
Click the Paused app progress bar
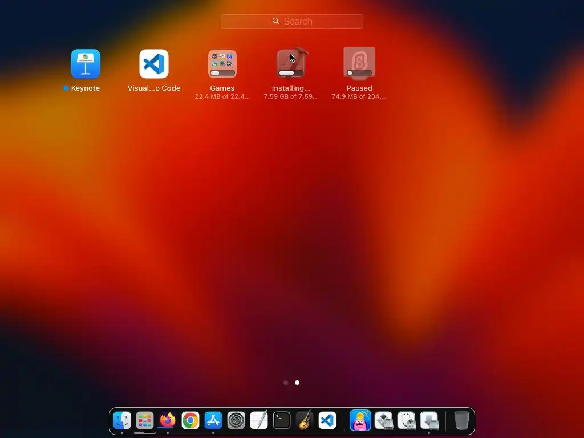click(x=359, y=73)
